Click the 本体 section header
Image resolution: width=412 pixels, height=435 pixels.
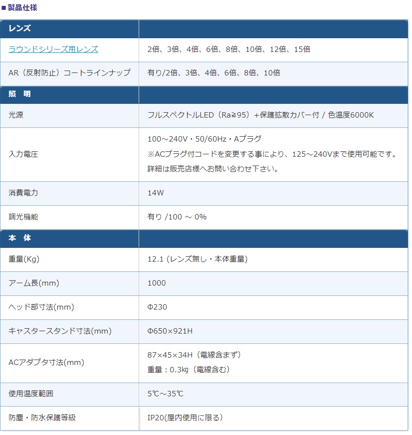(x=20, y=238)
